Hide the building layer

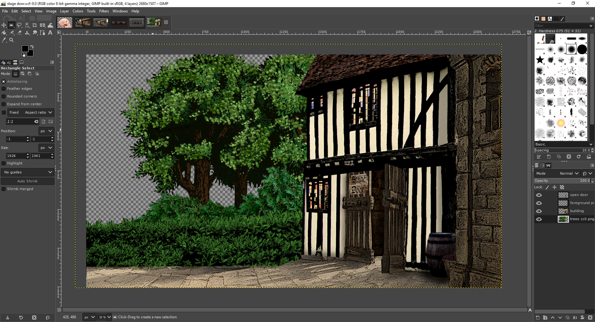click(539, 211)
